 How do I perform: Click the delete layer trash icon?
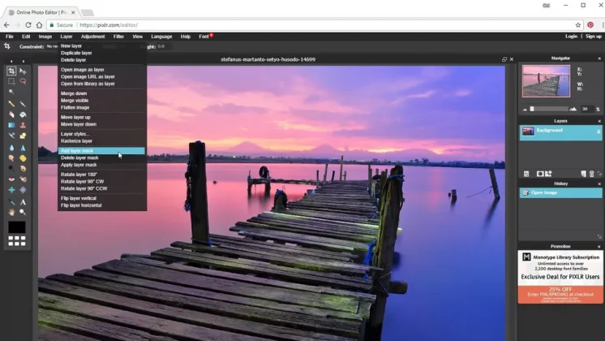[x=591, y=174]
